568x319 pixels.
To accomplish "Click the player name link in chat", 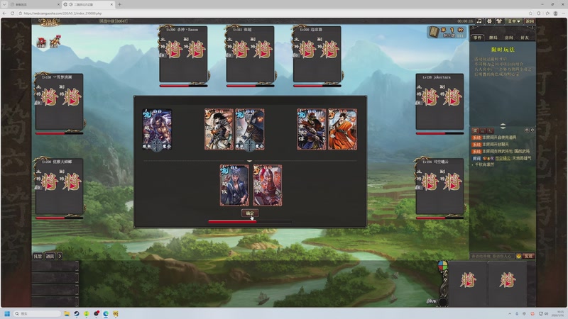I will [x=503, y=158].
